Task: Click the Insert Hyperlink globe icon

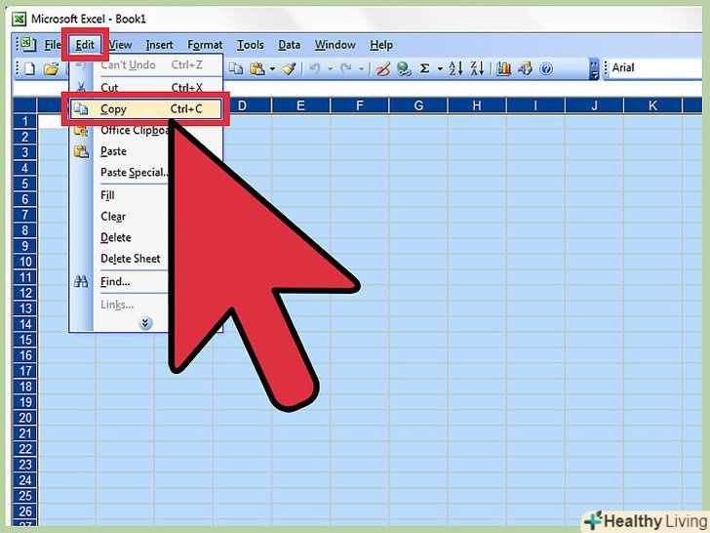Action: (404, 69)
